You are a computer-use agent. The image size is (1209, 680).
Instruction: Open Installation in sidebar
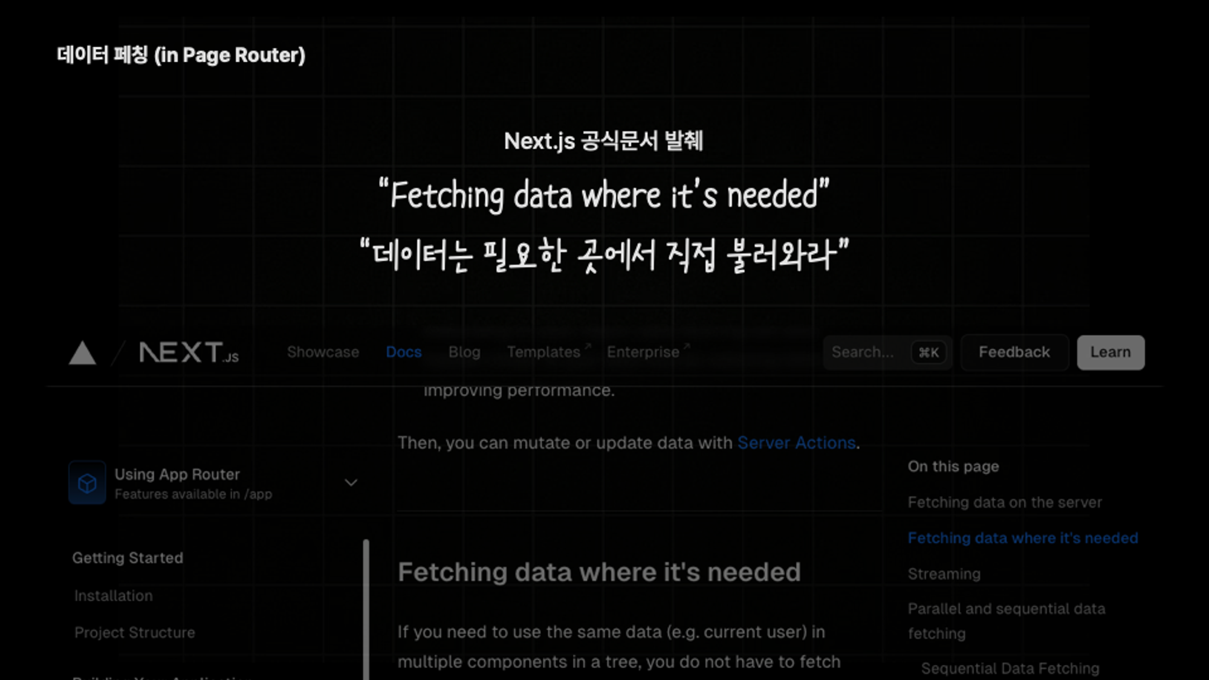click(x=113, y=595)
